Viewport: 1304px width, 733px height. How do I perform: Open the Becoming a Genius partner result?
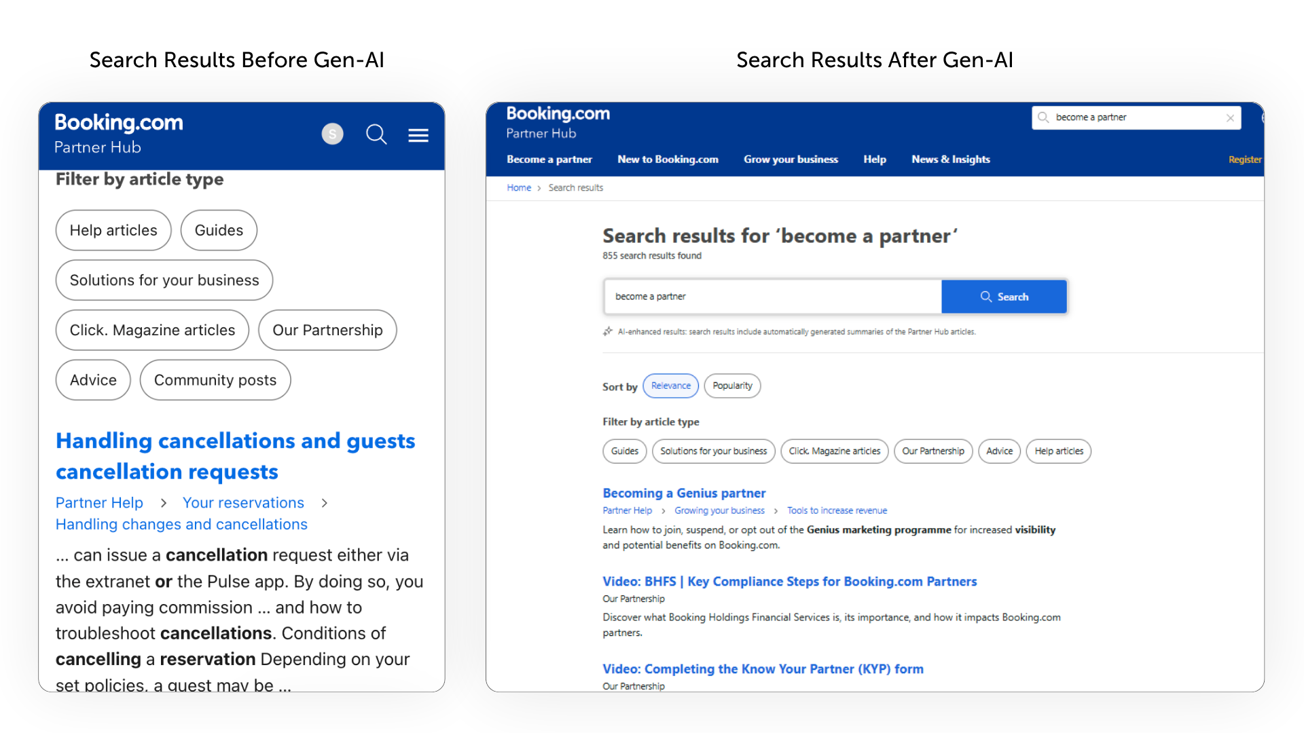[x=684, y=493]
